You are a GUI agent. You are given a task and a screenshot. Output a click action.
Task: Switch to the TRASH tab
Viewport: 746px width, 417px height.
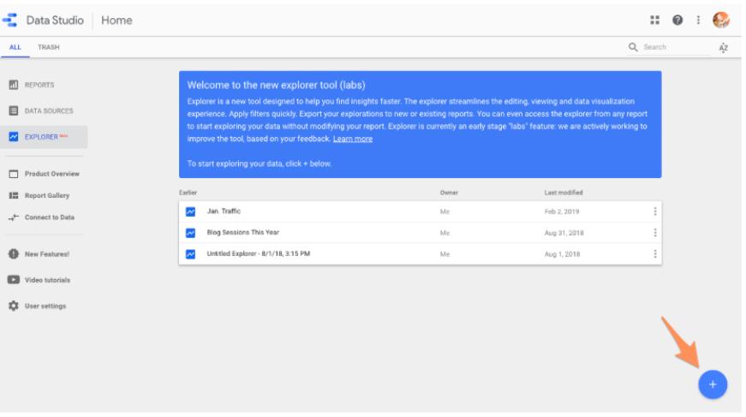coord(49,47)
